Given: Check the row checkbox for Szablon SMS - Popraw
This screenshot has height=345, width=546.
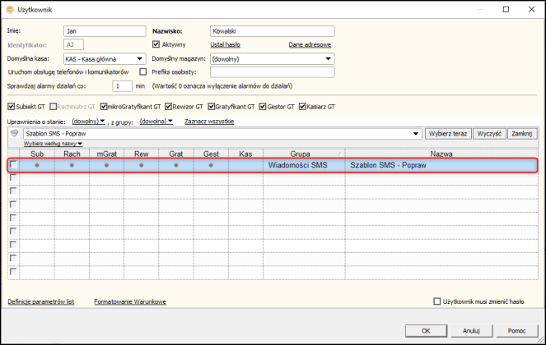Looking at the screenshot, I should 13,164.
